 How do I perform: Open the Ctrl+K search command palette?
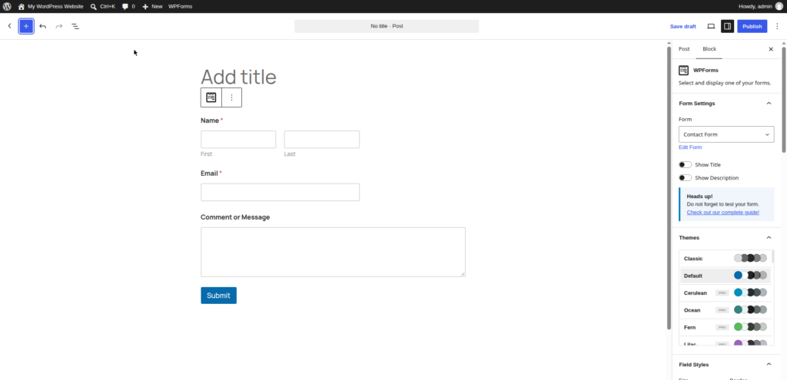pos(103,6)
